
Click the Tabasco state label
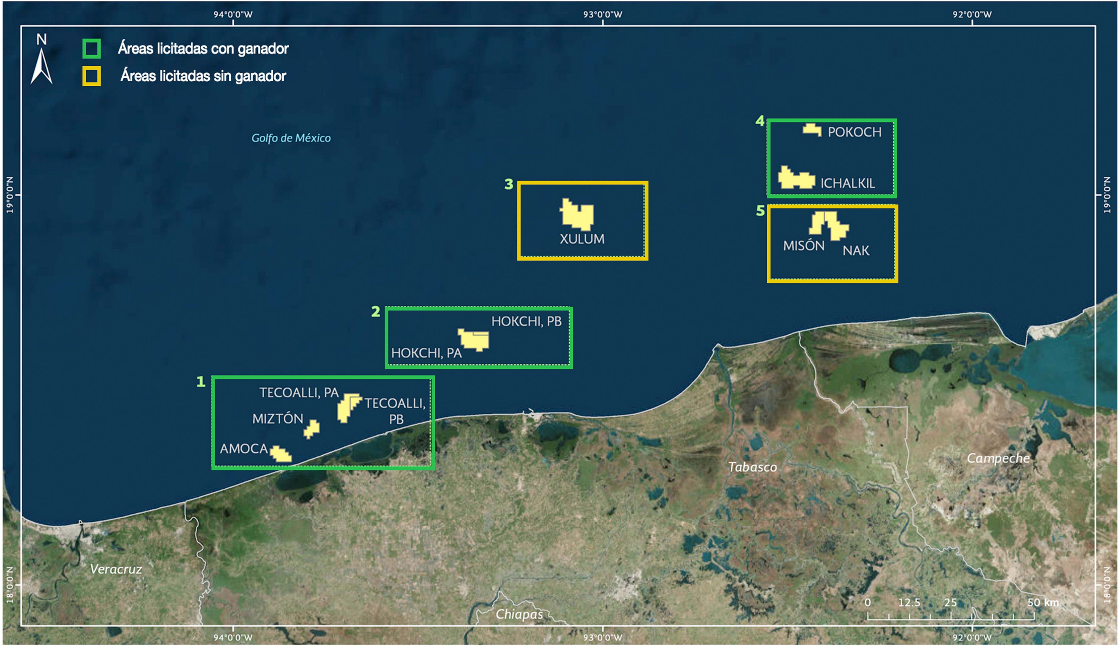pyautogui.click(x=752, y=467)
